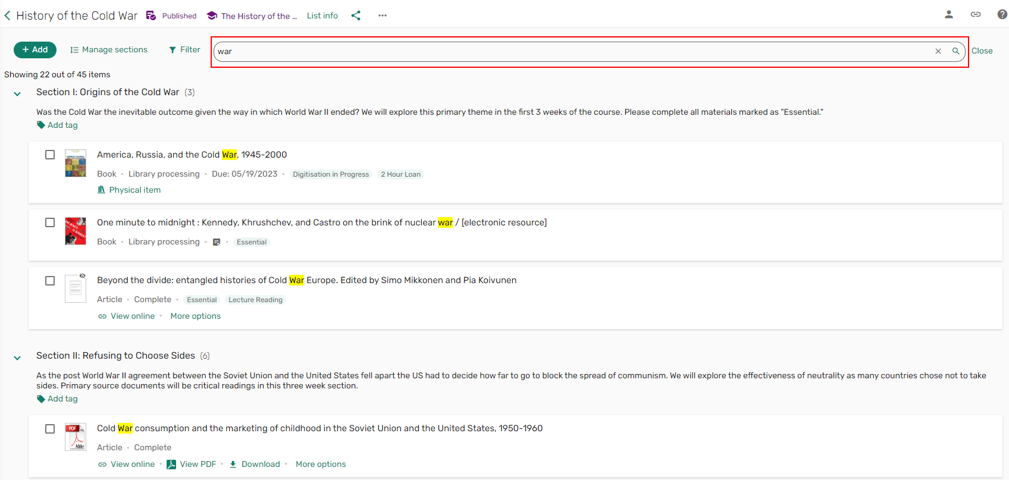Download the Cold War consumption article
Image resolution: width=1009 pixels, height=480 pixels.
(x=255, y=464)
